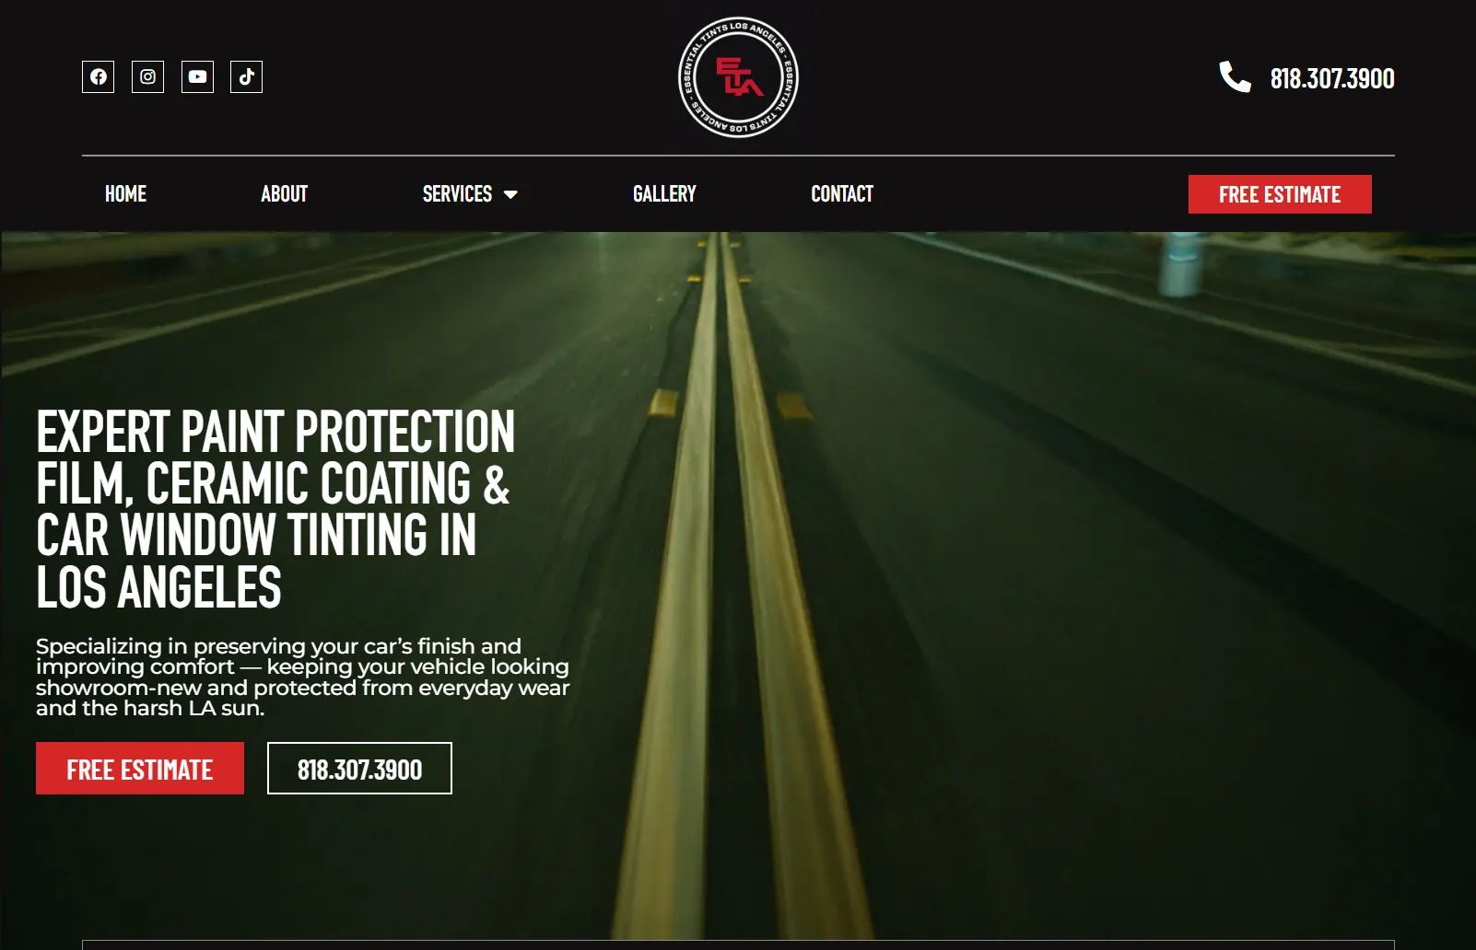Click the phone handset icon in header
Image resolution: width=1476 pixels, height=950 pixels.
coord(1235,77)
